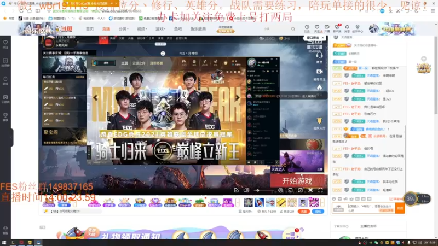Open the 开播 start-streaming icon
This screenshot has height=246, width=438.
327,28
